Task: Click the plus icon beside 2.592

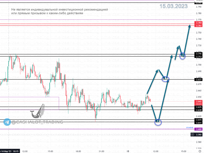Action: 193,135
